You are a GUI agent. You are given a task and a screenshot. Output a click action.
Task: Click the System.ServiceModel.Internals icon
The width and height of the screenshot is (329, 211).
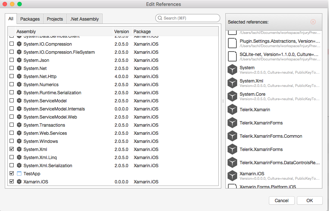[x=19, y=109]
